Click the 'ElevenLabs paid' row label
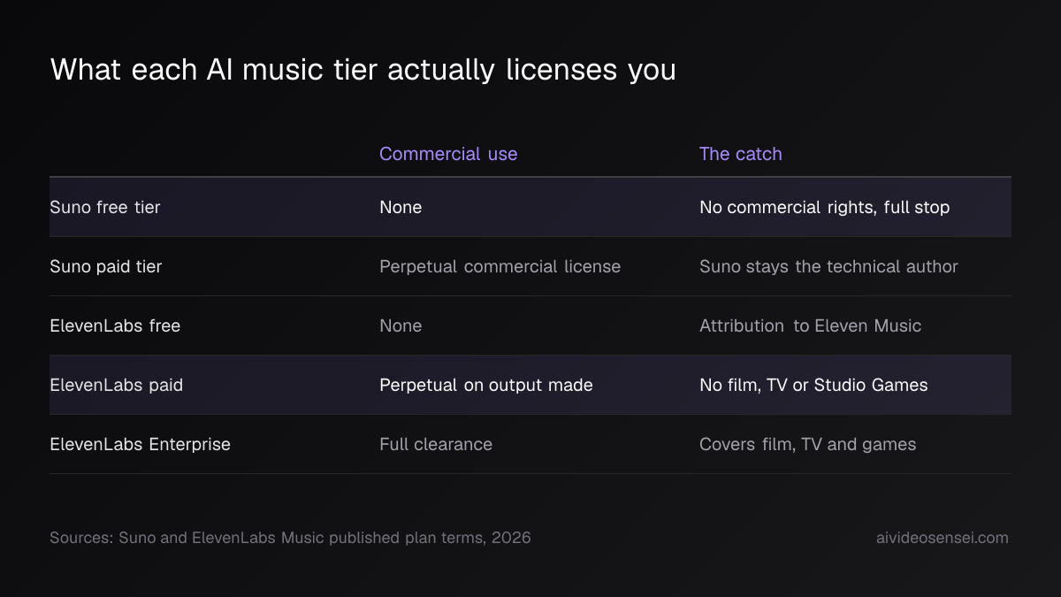The image size is (1061, 597). [117, 385]
